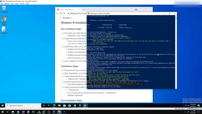Open host Windows Start button
This screenshot has width=202, height=114.
click(3, 112)
